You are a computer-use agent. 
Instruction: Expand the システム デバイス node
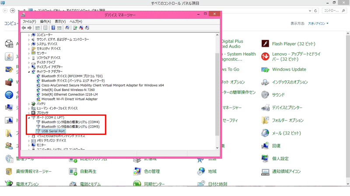tap(29, 44)
